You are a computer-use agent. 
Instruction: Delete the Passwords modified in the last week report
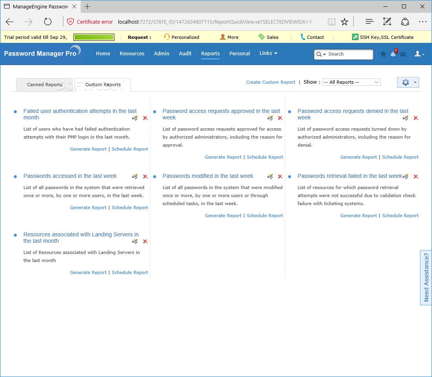[x=280, y=177]
